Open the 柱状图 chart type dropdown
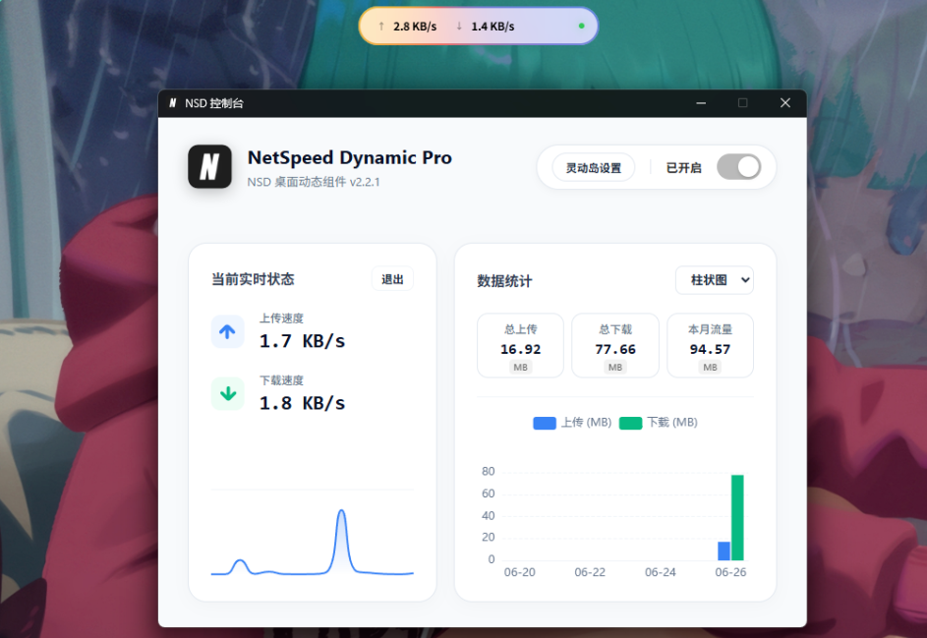Screen dimensions: 927x638 click(x=714, y=280)
